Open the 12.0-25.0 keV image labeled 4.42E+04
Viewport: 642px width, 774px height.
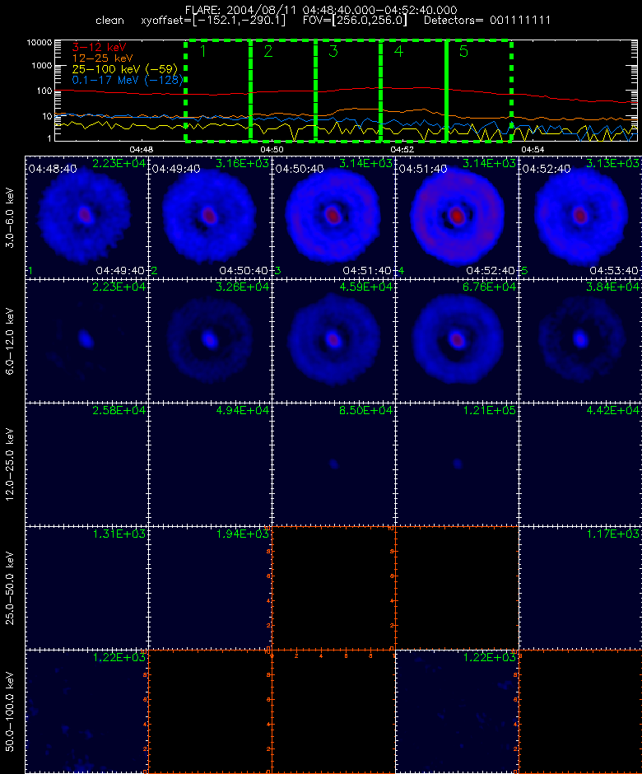coord(580,464)
